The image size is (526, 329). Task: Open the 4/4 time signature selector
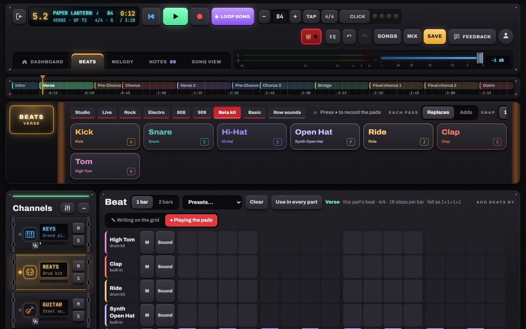click(x=330, y=16)
